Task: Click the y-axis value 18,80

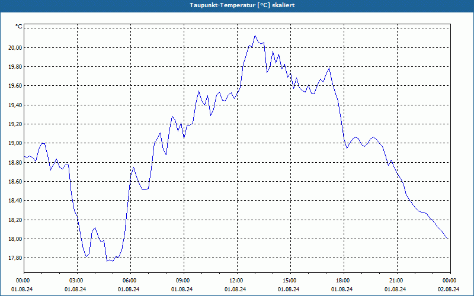Action: click(x=15, y=162)
